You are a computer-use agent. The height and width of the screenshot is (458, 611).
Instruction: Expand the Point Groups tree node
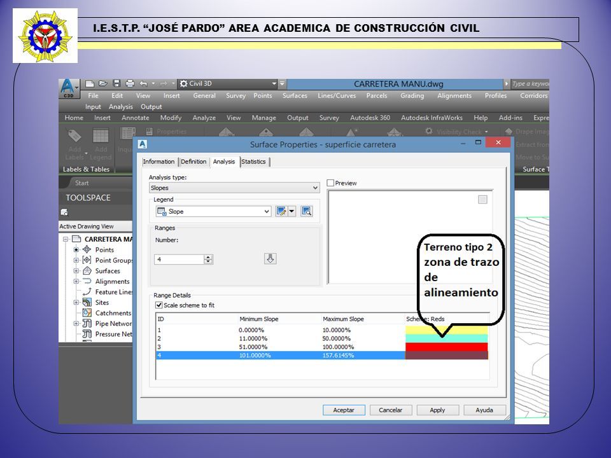pos(76,260)
